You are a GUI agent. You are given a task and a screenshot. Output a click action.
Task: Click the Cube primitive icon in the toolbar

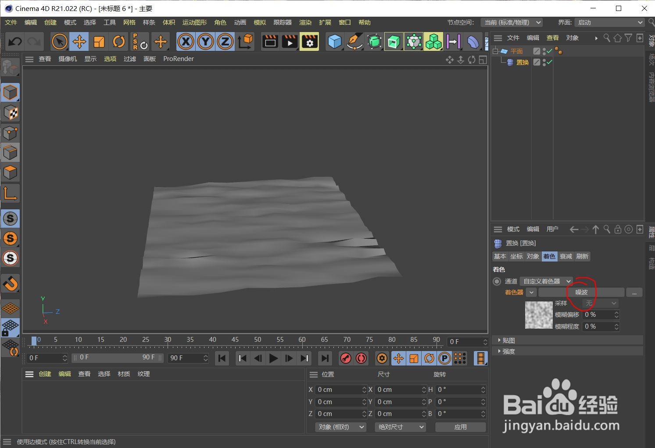[335, 41]
